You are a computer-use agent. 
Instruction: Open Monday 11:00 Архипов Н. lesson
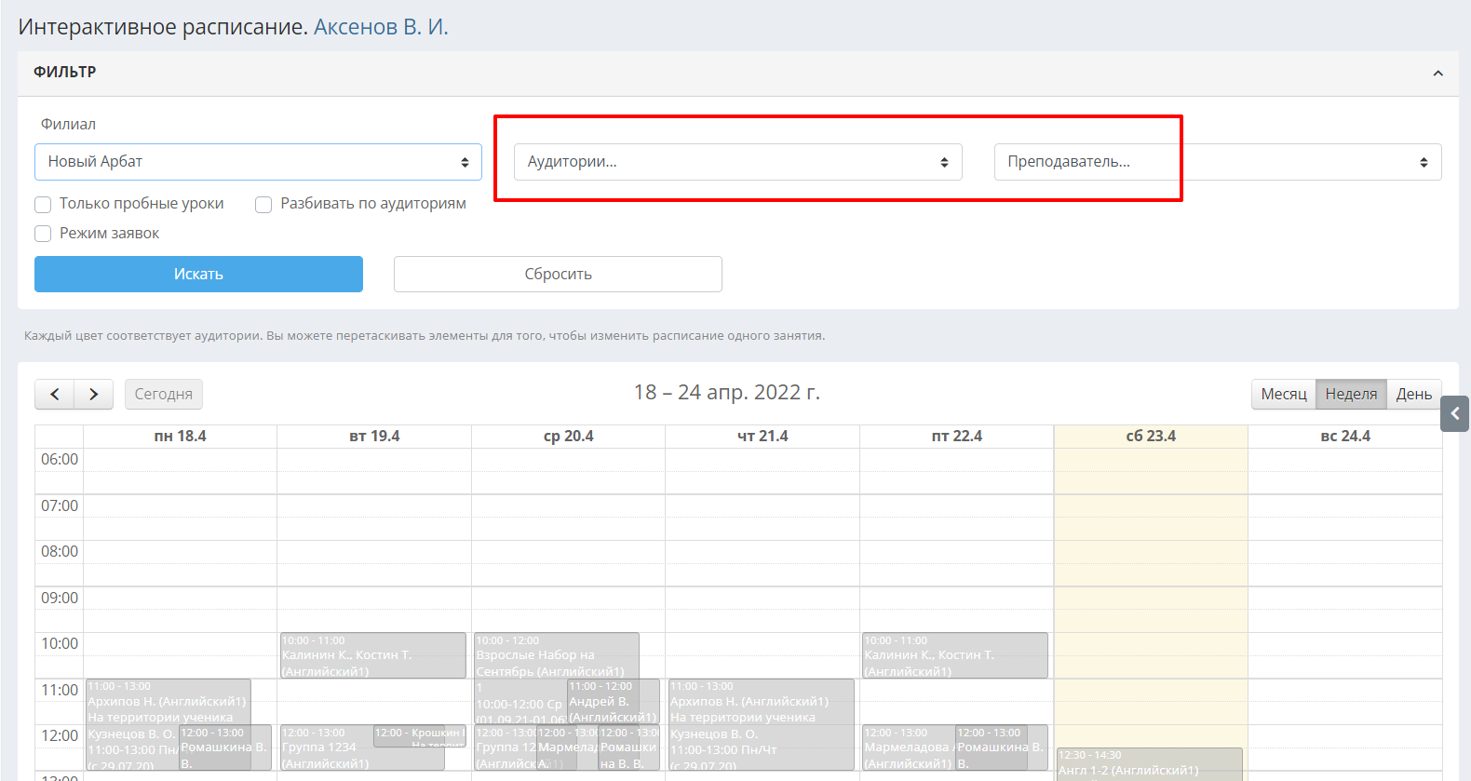[168, 701]
